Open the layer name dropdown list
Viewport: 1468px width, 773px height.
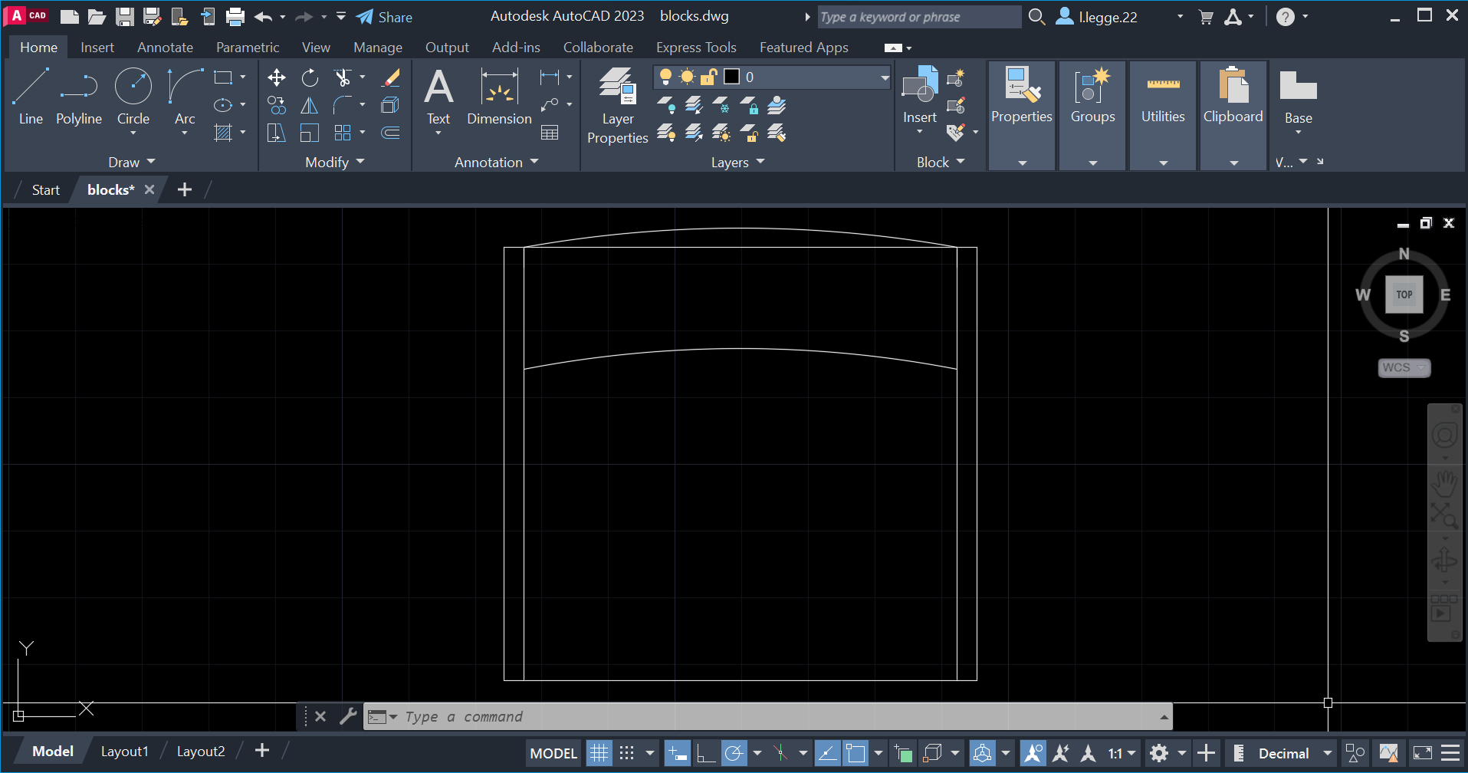[x=885, y=77]
